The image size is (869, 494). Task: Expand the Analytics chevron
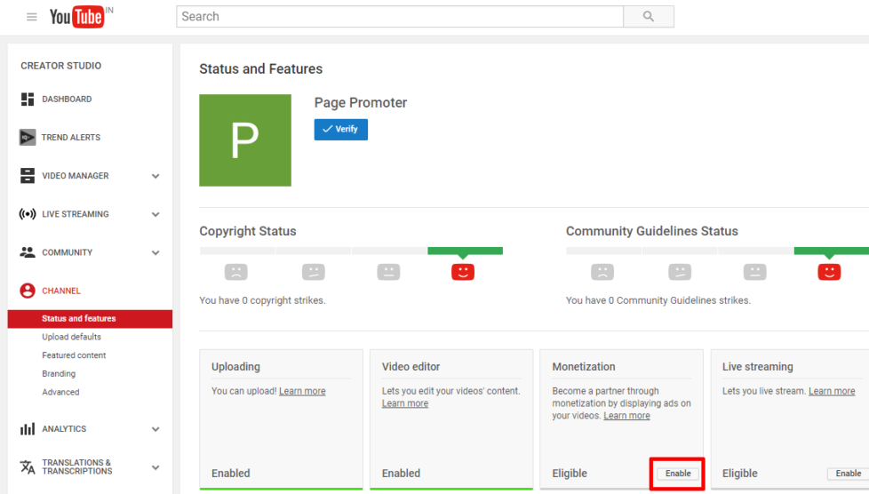pos(155,429)
